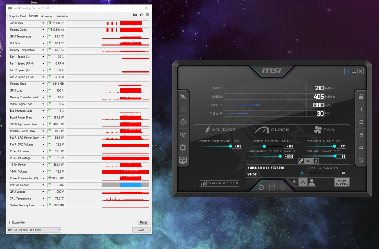Screen dimensions: 379x249
Task: Expand the GPU Load sensor dropdown
Action: [x=43, y=90]
